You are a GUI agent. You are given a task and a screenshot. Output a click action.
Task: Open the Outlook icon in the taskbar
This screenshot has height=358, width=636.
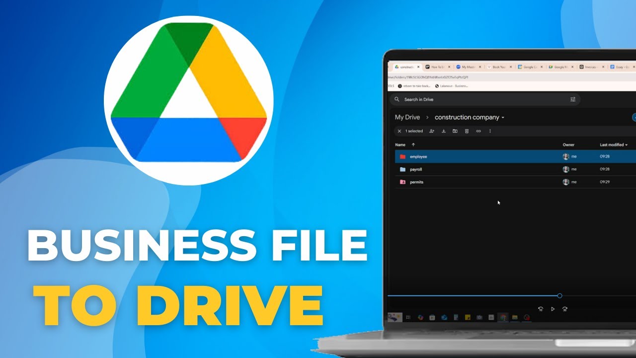(x=444, y=317)
